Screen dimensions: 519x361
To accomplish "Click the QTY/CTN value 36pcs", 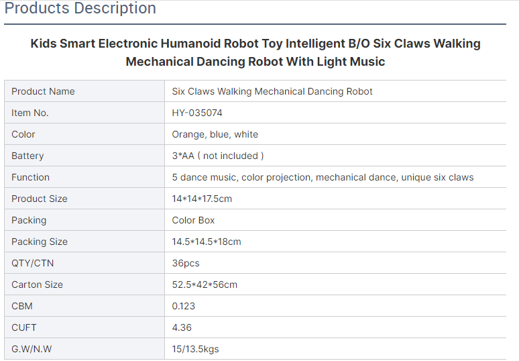I will pos(186,263).
